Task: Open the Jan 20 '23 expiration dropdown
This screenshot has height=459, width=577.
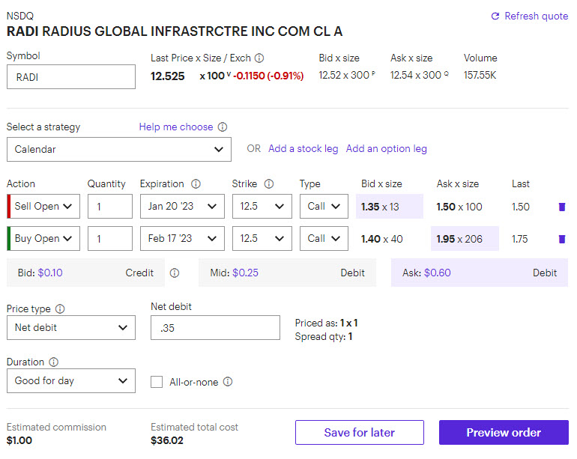Action: tap(182, 207)
